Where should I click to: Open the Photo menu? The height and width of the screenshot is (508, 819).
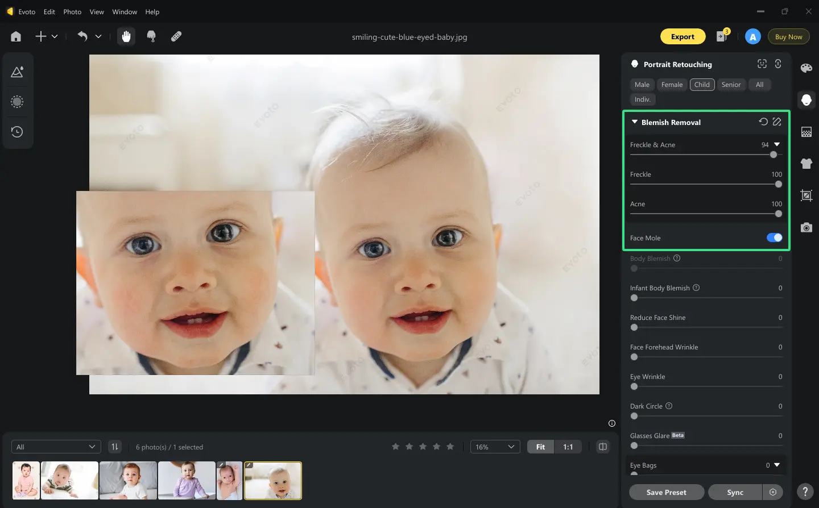pyautogui.click(x=72, y=11)
